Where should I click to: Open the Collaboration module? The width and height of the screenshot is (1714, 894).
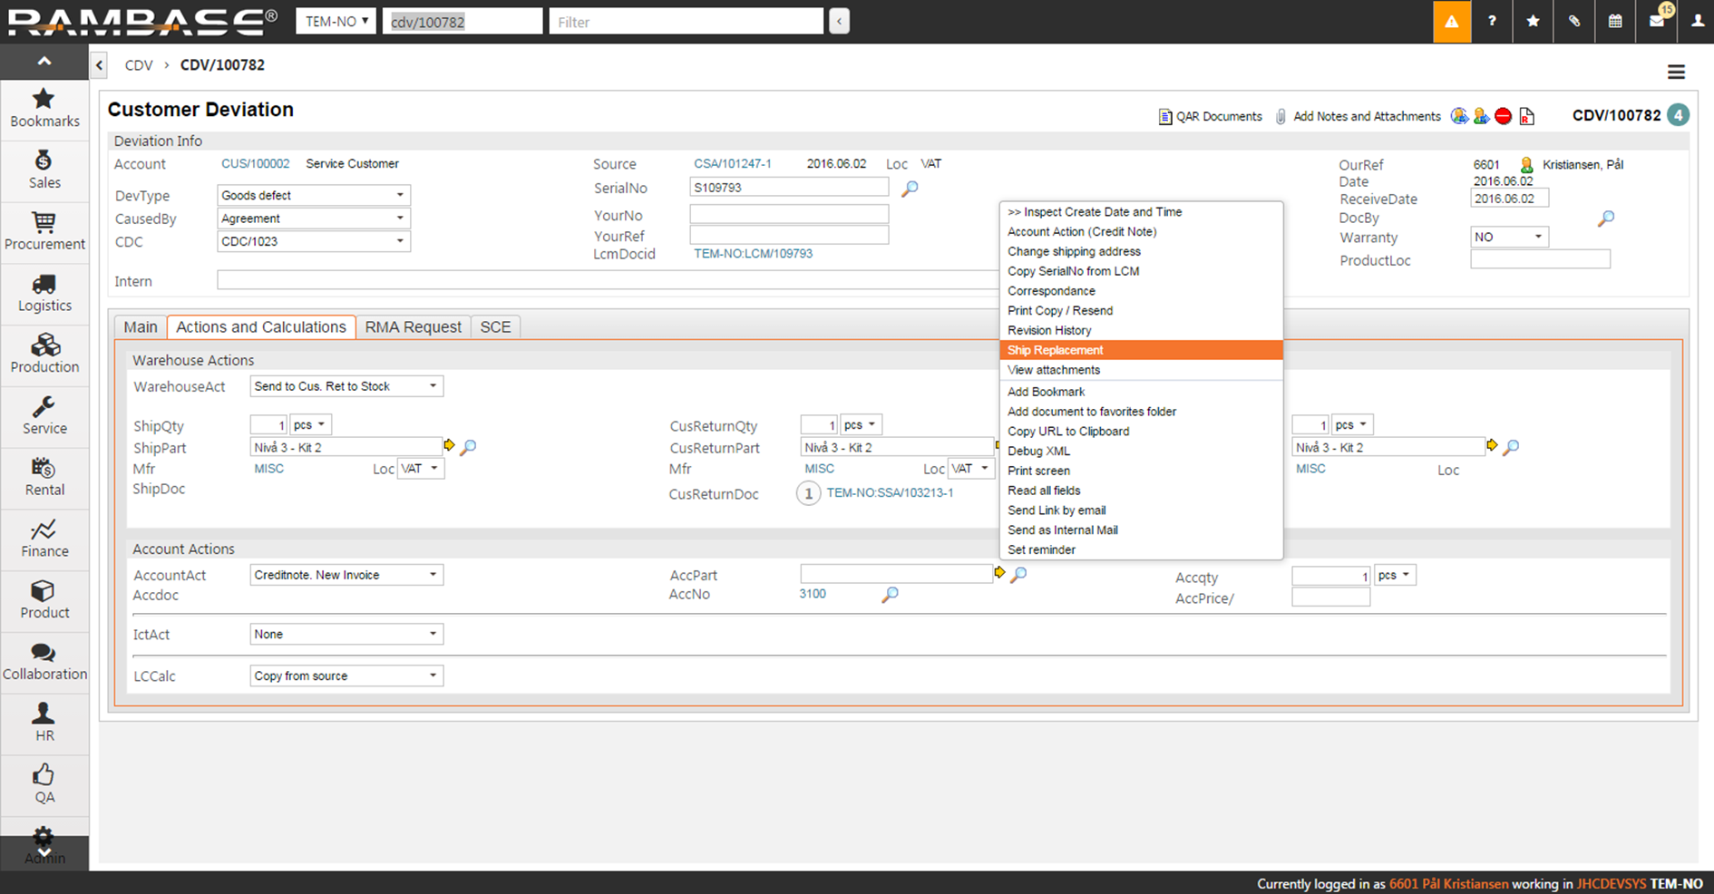pyautogui.click(x=44, y=663)
